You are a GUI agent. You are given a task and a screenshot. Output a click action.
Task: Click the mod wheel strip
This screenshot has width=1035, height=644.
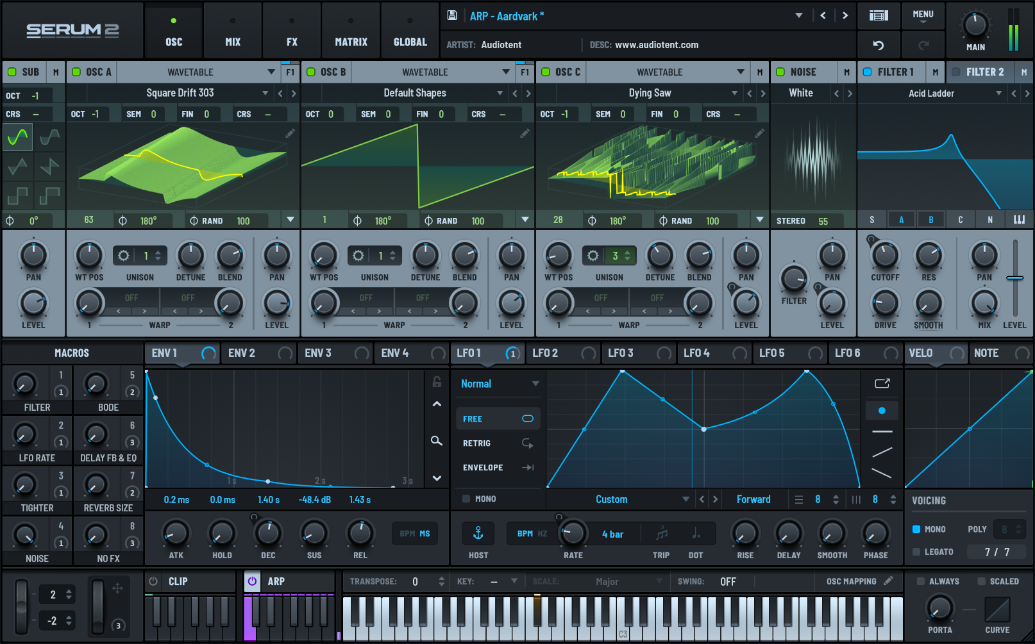(x=97, y=606)
